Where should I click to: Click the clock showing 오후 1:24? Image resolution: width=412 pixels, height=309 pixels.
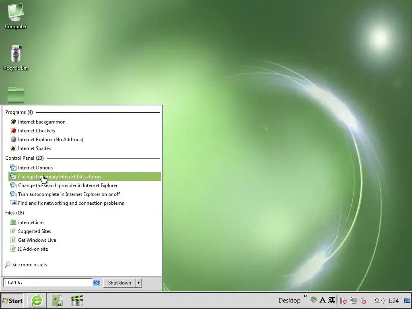(386, 301)
